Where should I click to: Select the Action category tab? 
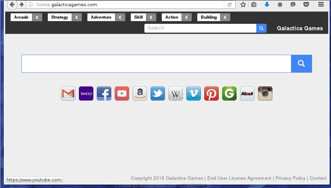coord(172,17)
